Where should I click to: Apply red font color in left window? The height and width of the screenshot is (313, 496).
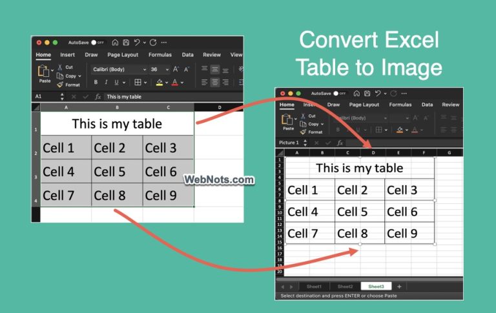point(175,83)
